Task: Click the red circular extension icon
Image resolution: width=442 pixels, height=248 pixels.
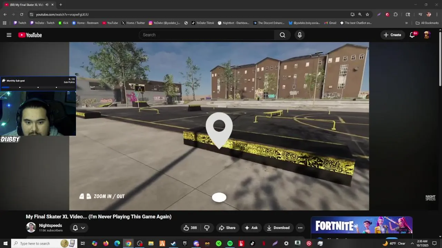Action: point(387,14)
